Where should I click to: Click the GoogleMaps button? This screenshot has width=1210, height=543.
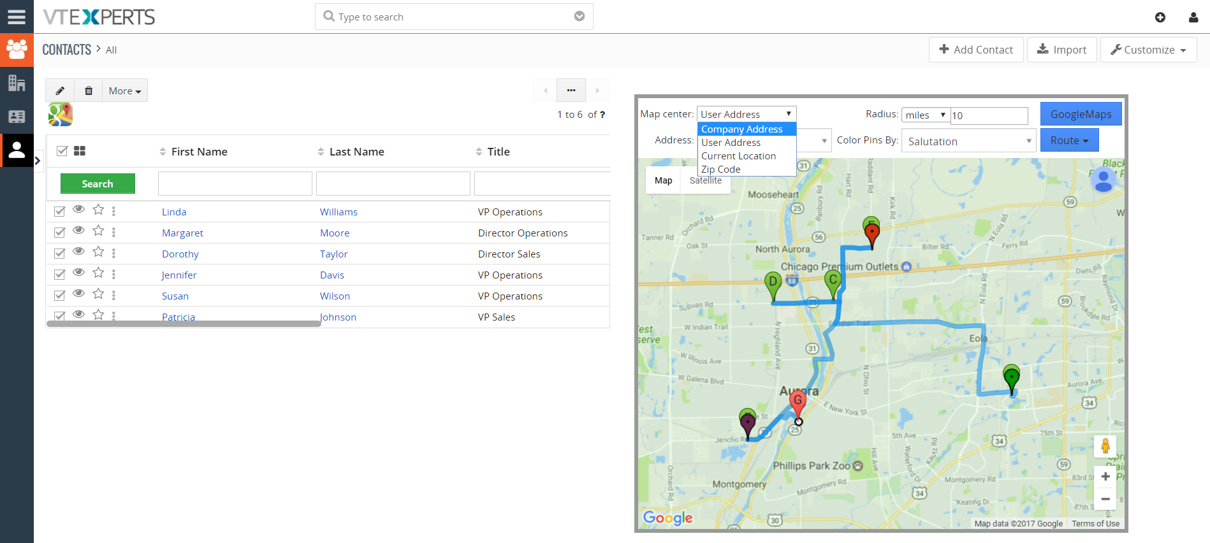click(x=1081, y=114)
